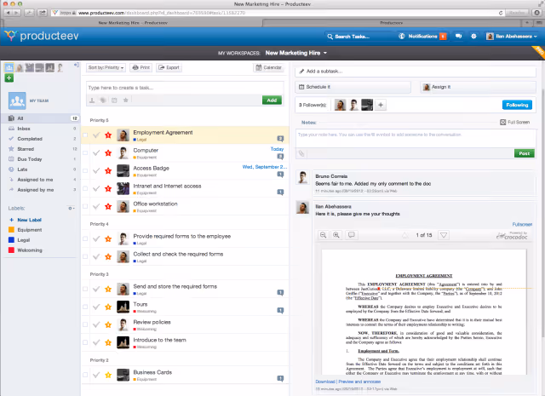The width and height of the screenshot is (545, 396).
Task: Open comments bubble on Tours task
Action: tap(280, 310)
